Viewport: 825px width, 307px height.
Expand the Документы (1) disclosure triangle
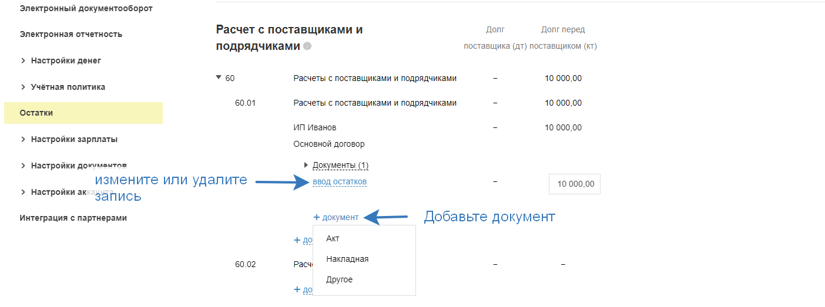(x=306, y=165)
